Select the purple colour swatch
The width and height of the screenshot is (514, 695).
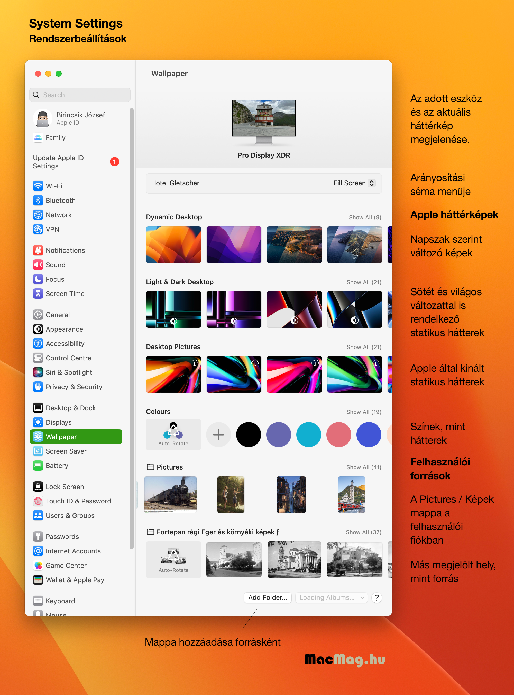279,435
